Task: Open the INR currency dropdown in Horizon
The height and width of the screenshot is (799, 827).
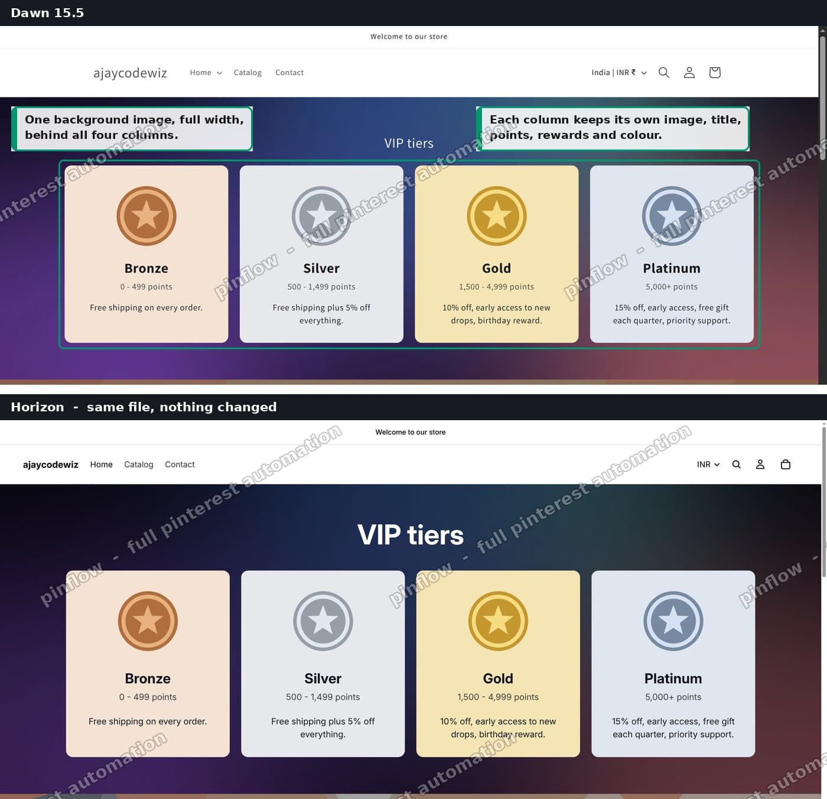Action: coord(708,465)
